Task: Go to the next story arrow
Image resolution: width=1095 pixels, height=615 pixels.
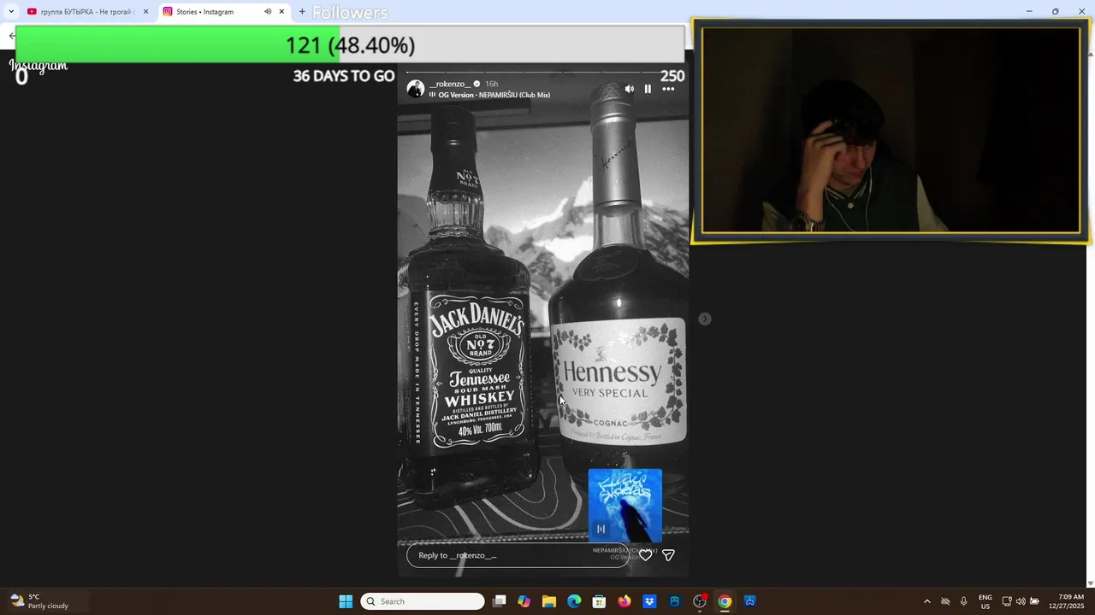Action: point(705,319)
